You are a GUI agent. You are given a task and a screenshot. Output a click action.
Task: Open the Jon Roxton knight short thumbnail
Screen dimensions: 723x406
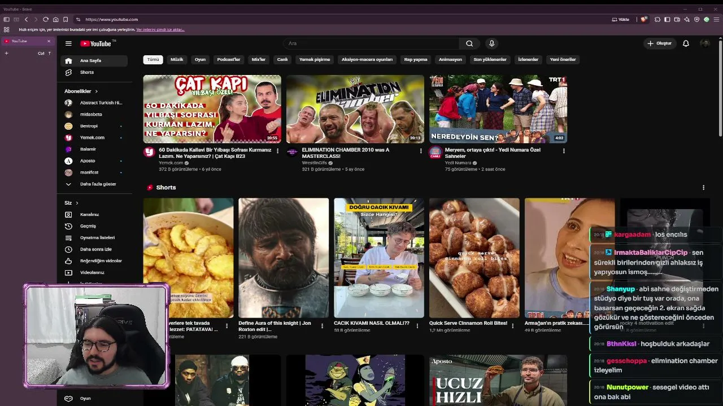[x=284, y=258]
